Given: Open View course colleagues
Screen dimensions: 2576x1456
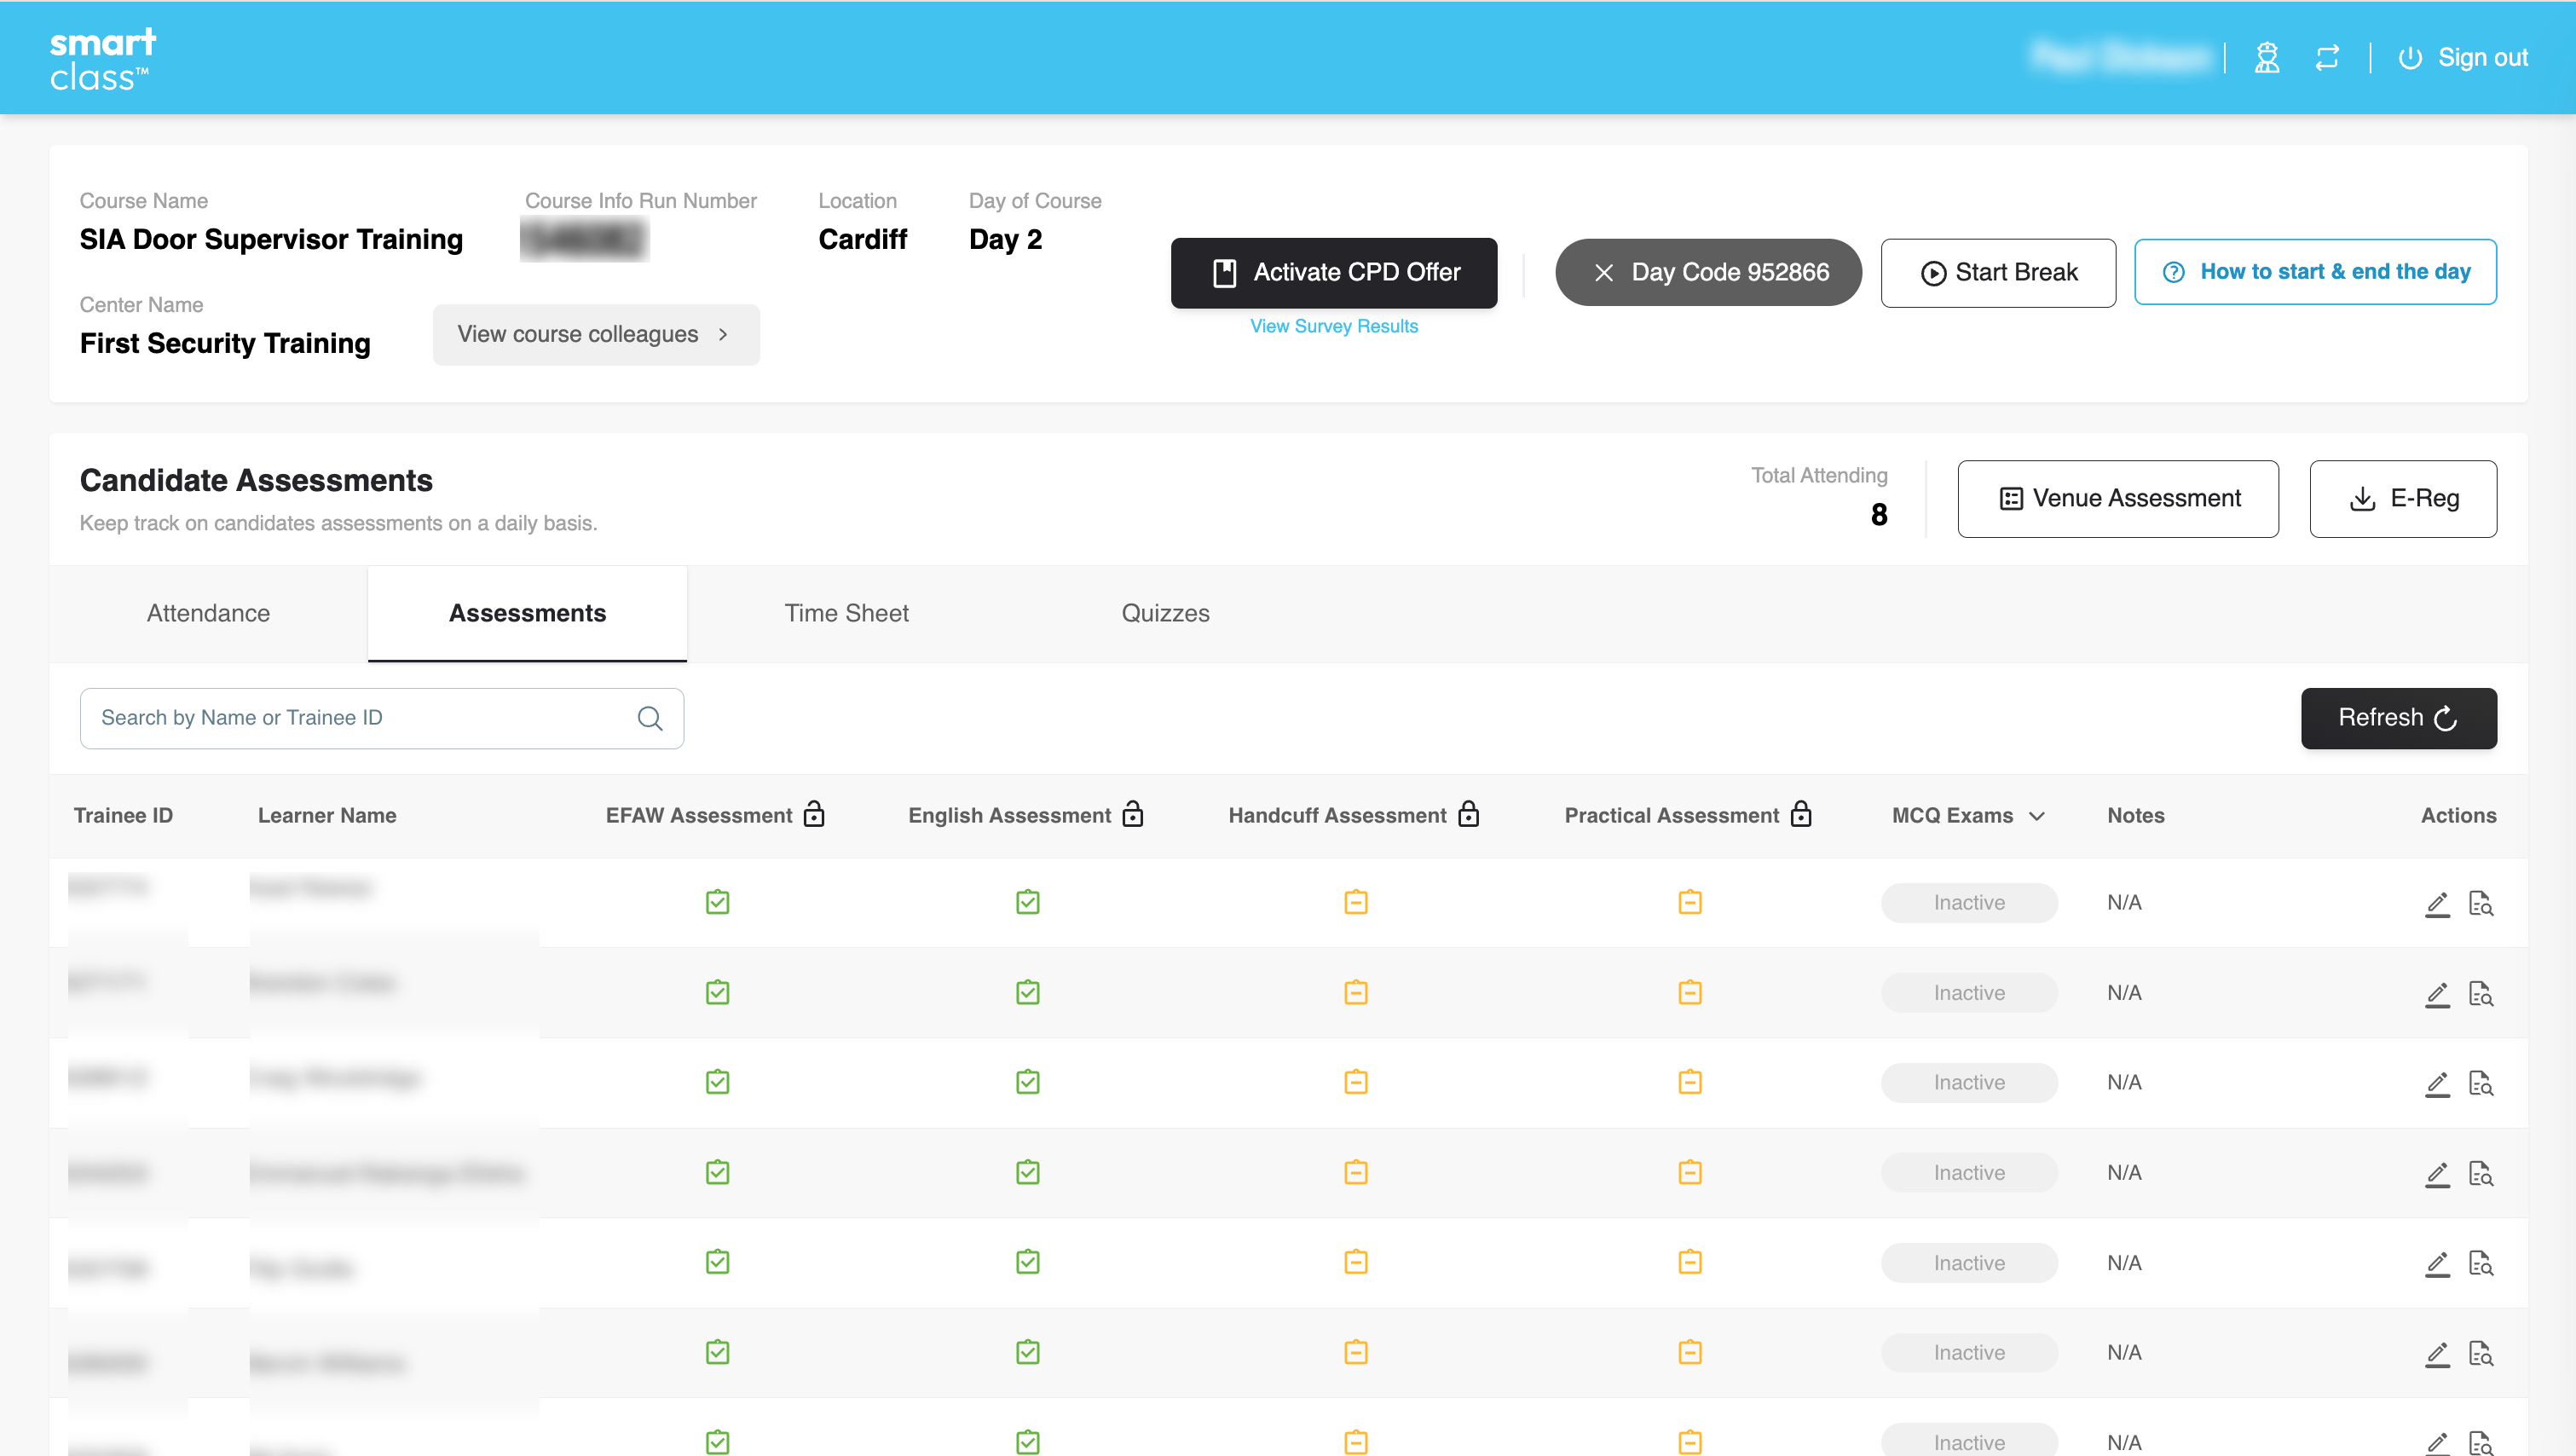Looking at the screenshot, I should [596, 334].
